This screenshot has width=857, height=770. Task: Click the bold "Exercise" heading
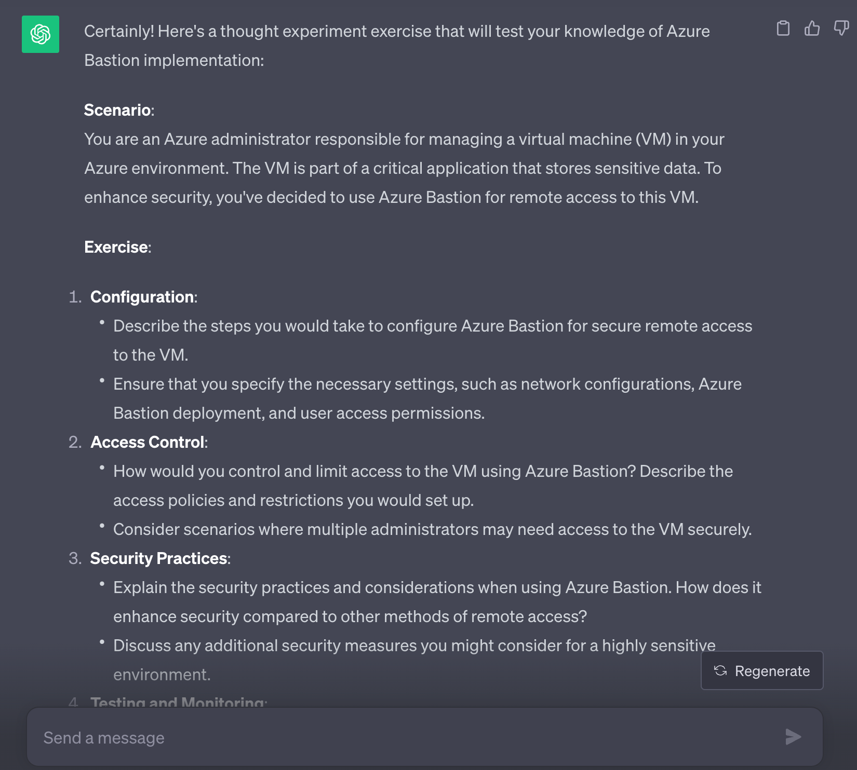click(116, 247)
